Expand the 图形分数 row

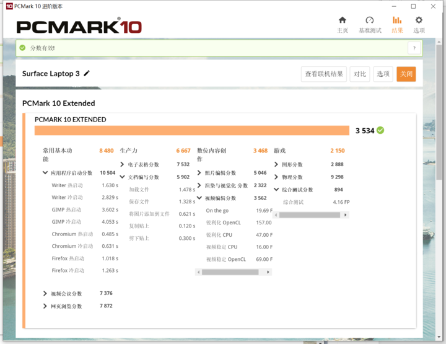[x=276, y=164]
